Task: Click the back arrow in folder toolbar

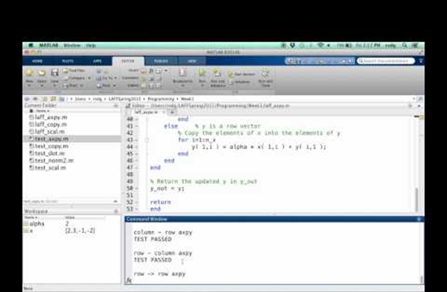Action: pos(28,99)
